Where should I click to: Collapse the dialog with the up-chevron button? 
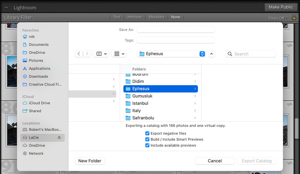(x=211, y=54)
